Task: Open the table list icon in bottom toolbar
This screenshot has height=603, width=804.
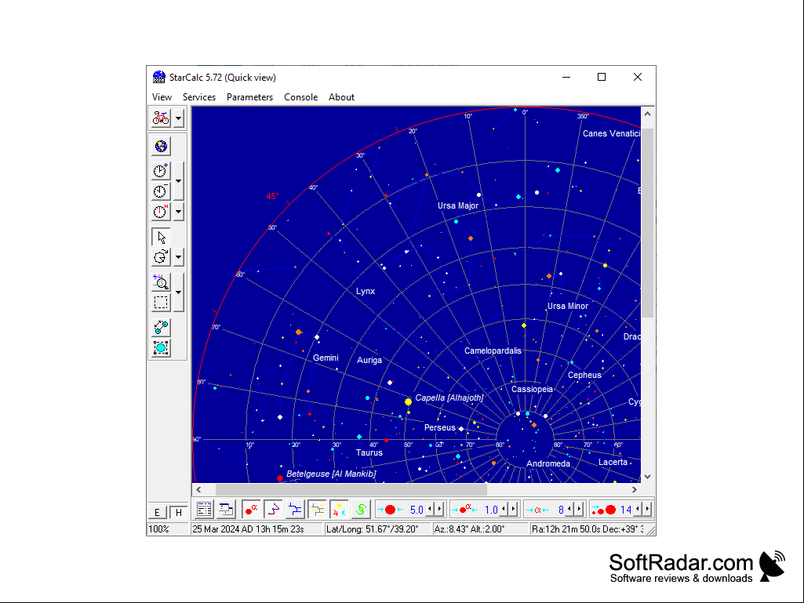Action: coord(204,509)
